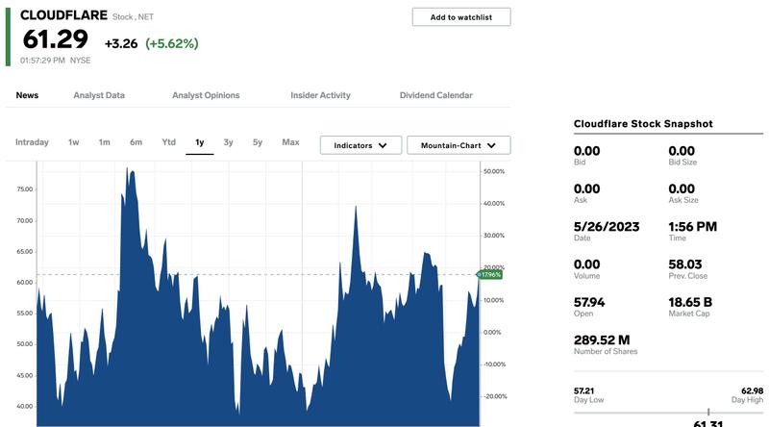
Task: Switch chart range to 3y
Action: point(228,142)
